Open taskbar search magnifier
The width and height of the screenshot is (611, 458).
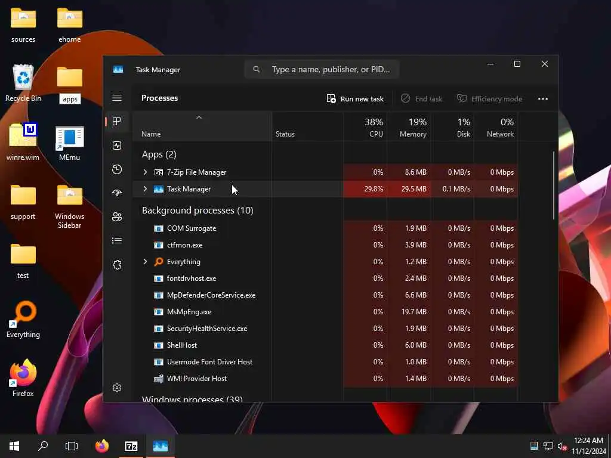click(43, 446)
